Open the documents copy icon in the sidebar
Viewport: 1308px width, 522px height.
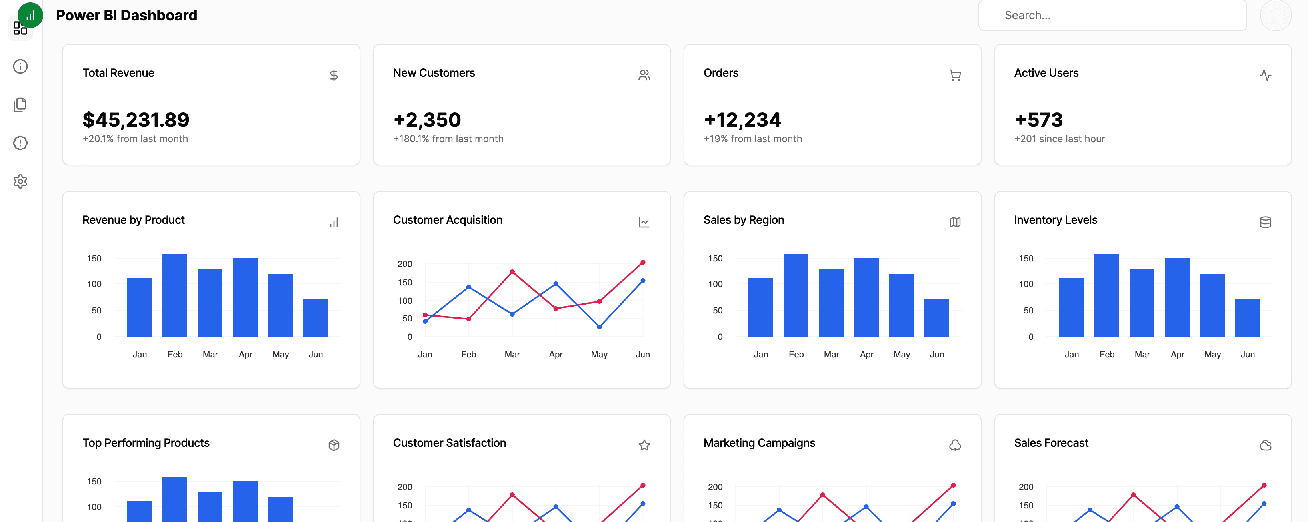coord(20,104)
